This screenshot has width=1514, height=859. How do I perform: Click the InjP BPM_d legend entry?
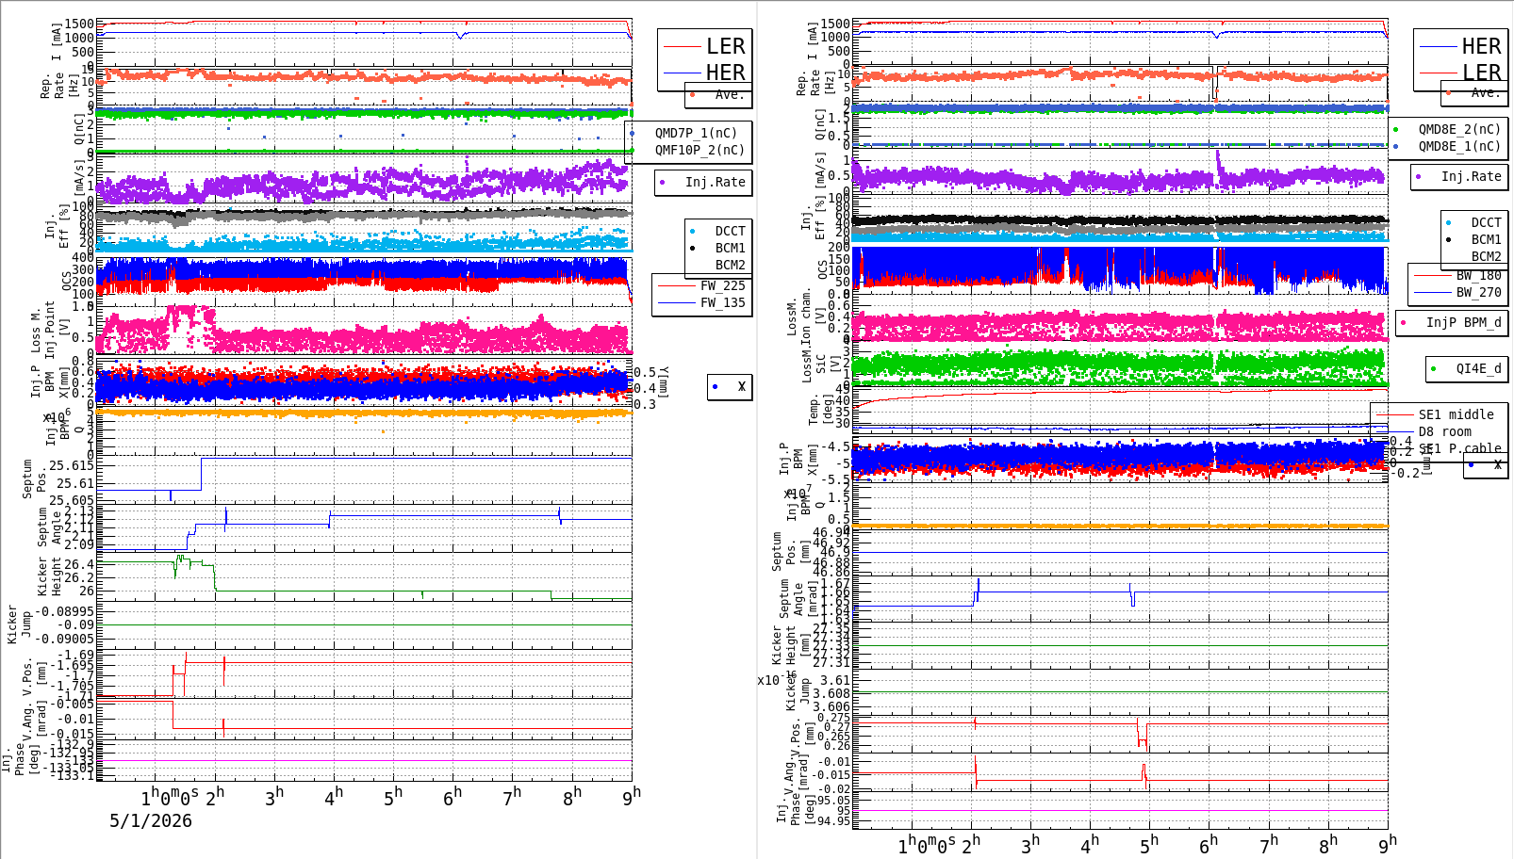click(x=1463, y=322)
